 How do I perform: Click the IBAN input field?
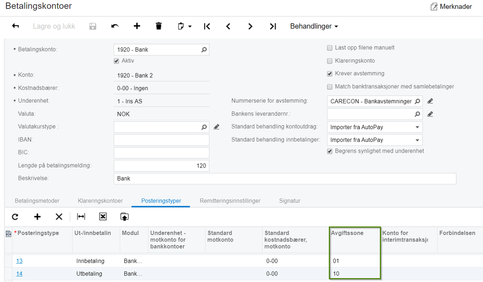[x=161, y=140]
